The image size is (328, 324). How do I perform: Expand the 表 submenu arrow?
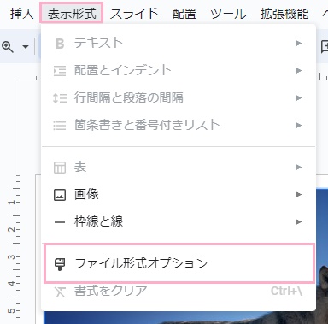pyautogui.click(x=298, y=167)
